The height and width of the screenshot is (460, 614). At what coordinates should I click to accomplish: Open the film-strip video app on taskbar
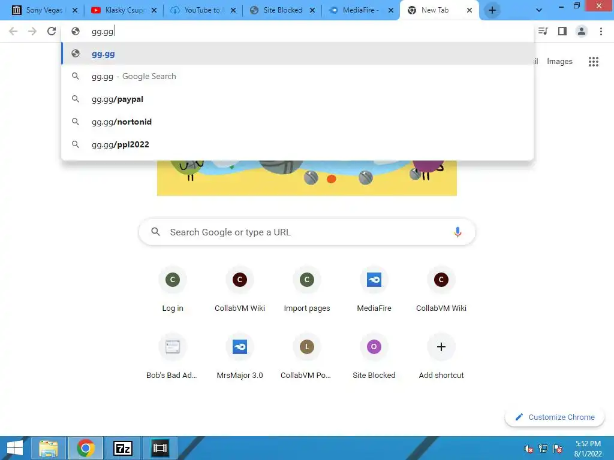(159, 448)
